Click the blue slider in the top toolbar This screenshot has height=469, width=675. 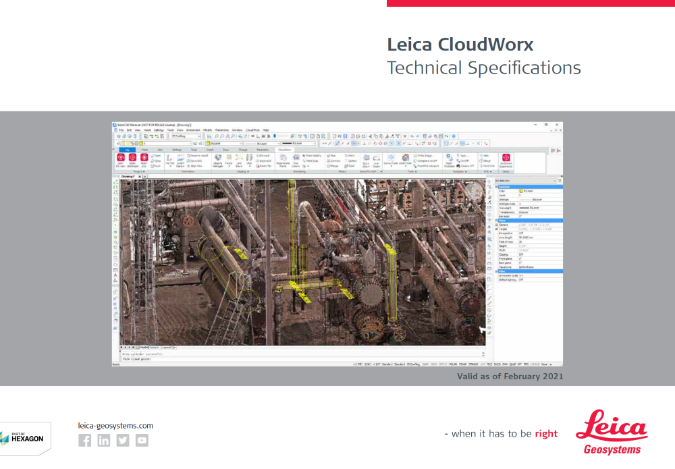coord(275,136)
